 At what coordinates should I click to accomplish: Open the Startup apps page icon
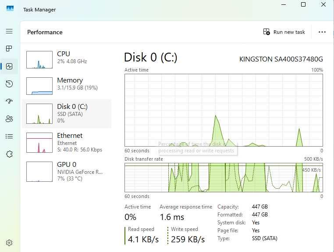click(9, 101)
